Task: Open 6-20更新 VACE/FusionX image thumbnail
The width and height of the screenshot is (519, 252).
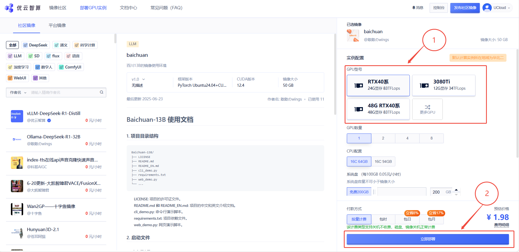Action: [17, 186]
